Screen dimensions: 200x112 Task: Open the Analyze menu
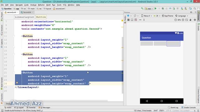pyautogui.click(x=33, y=5)
